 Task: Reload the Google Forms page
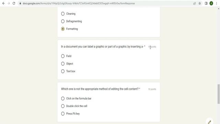pos(14,3)
